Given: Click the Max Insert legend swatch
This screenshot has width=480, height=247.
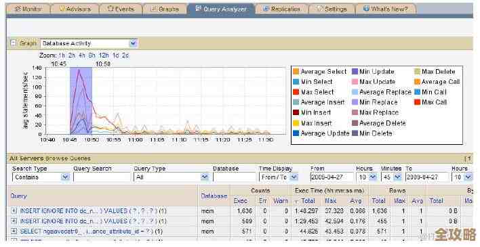Looking at the screenshot, I should pos(296,123).
